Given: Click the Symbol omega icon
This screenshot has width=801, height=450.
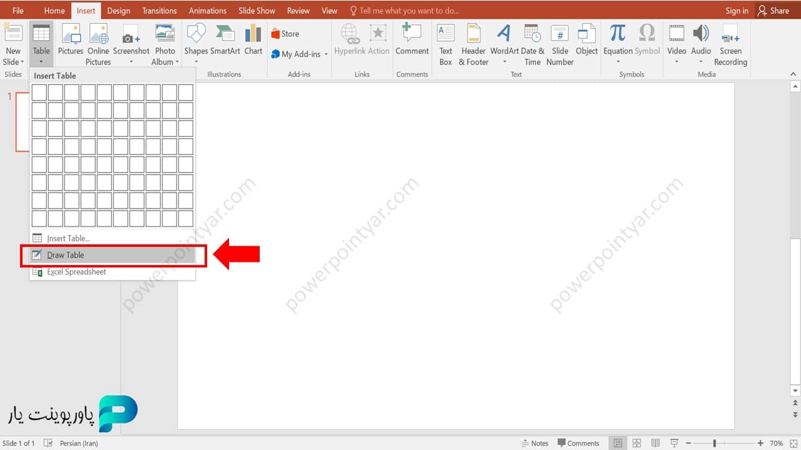Looking at the screenshot, I should (x=647, y=32).
